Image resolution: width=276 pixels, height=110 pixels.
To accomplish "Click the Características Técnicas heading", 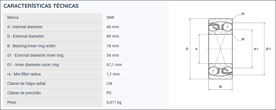I will point(41,6).
